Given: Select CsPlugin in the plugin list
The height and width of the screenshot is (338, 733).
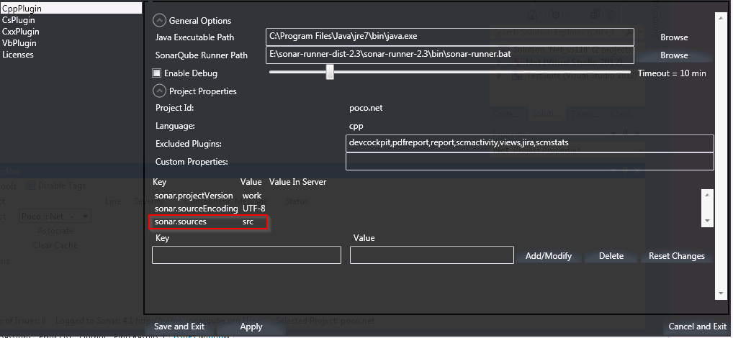Looking at the screenshot, I should [x=19, y=20].
